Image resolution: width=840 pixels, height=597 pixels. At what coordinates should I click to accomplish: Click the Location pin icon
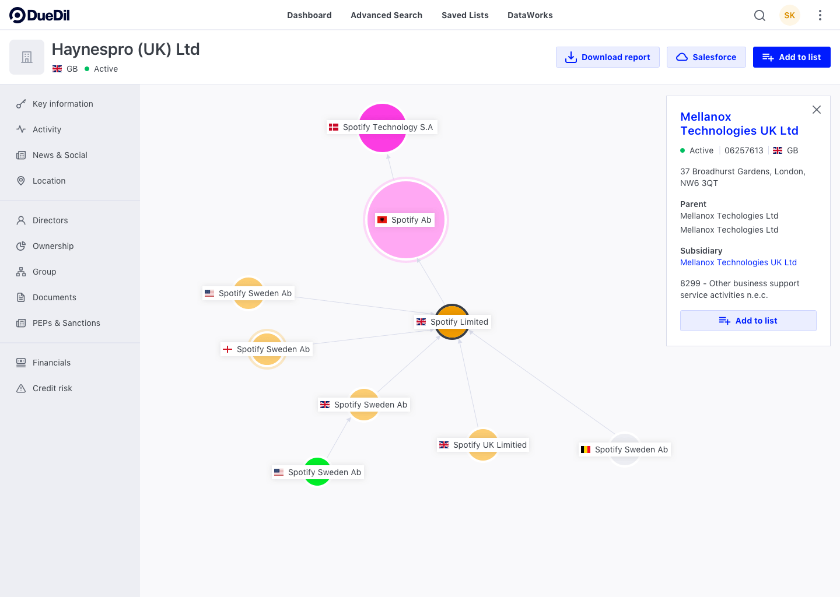click(x=21, y=181)
